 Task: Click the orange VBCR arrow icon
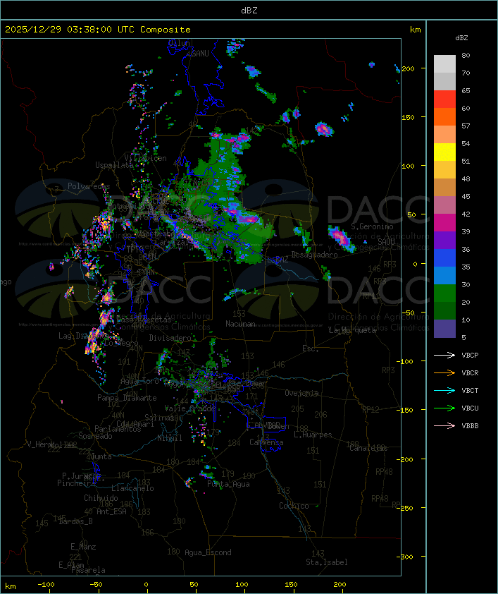point(444,372)
